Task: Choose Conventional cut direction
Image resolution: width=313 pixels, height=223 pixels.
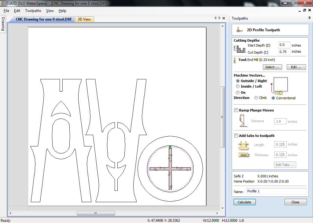Action: [x=273, y=98]
